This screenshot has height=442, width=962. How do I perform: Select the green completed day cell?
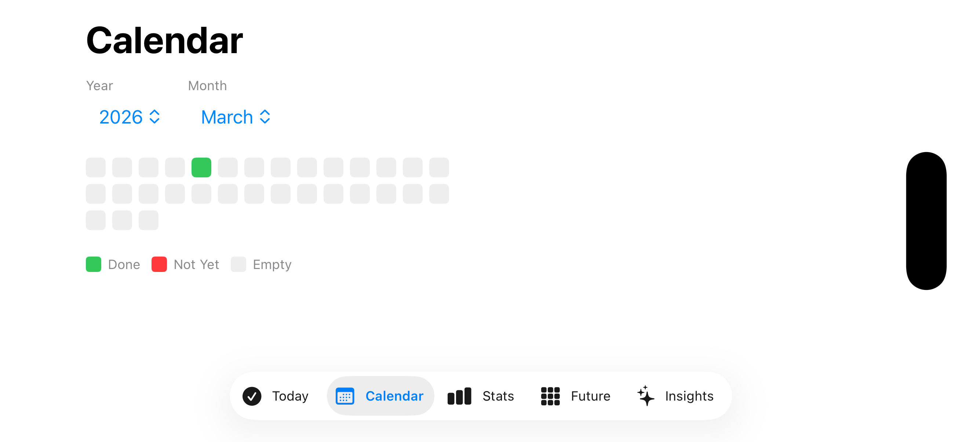pyautogui.click(x=201, y=167)
